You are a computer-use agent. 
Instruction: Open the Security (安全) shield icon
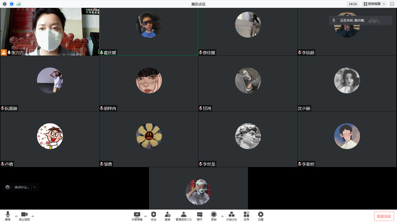(x=153, y=215)
